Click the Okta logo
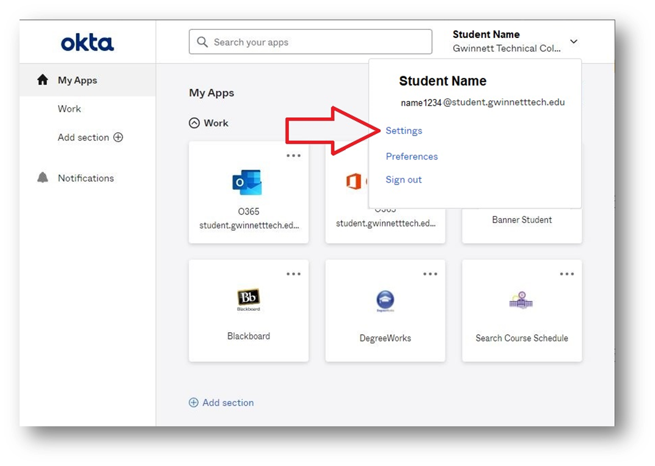This screenshot has width=655, height=466. point(87,43)
